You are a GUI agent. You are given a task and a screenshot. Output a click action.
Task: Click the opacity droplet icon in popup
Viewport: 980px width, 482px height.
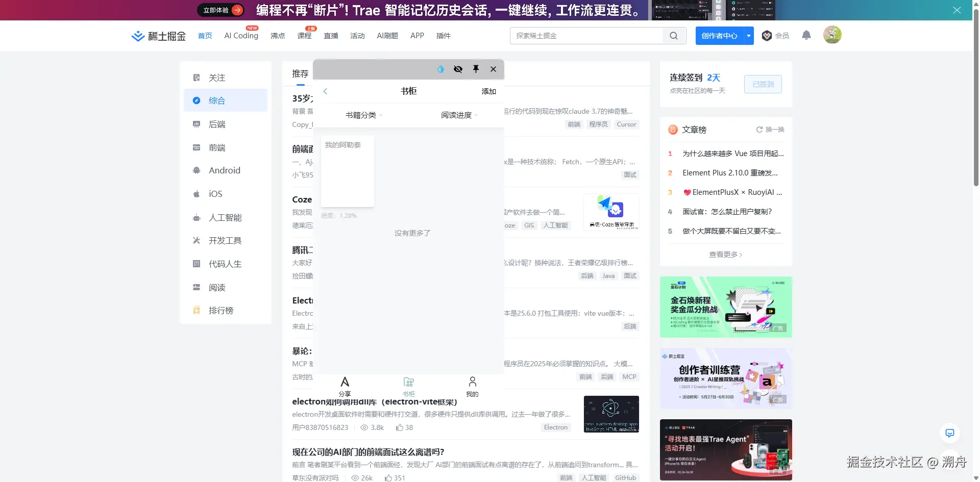tap(440, 69)
